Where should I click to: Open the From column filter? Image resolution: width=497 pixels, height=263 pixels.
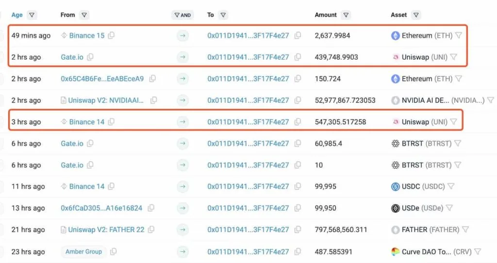click(x=84, y=15)
